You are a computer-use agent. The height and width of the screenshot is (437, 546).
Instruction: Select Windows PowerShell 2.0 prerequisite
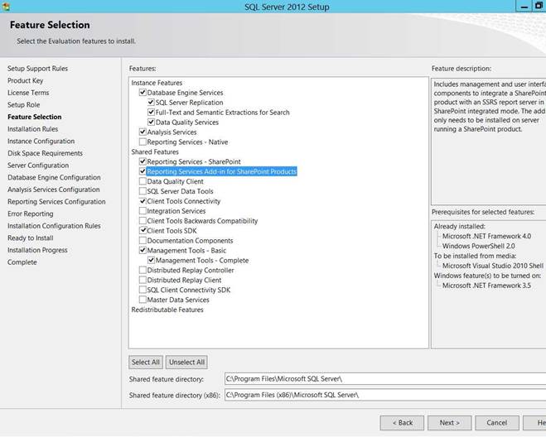[x=478, y=246]
